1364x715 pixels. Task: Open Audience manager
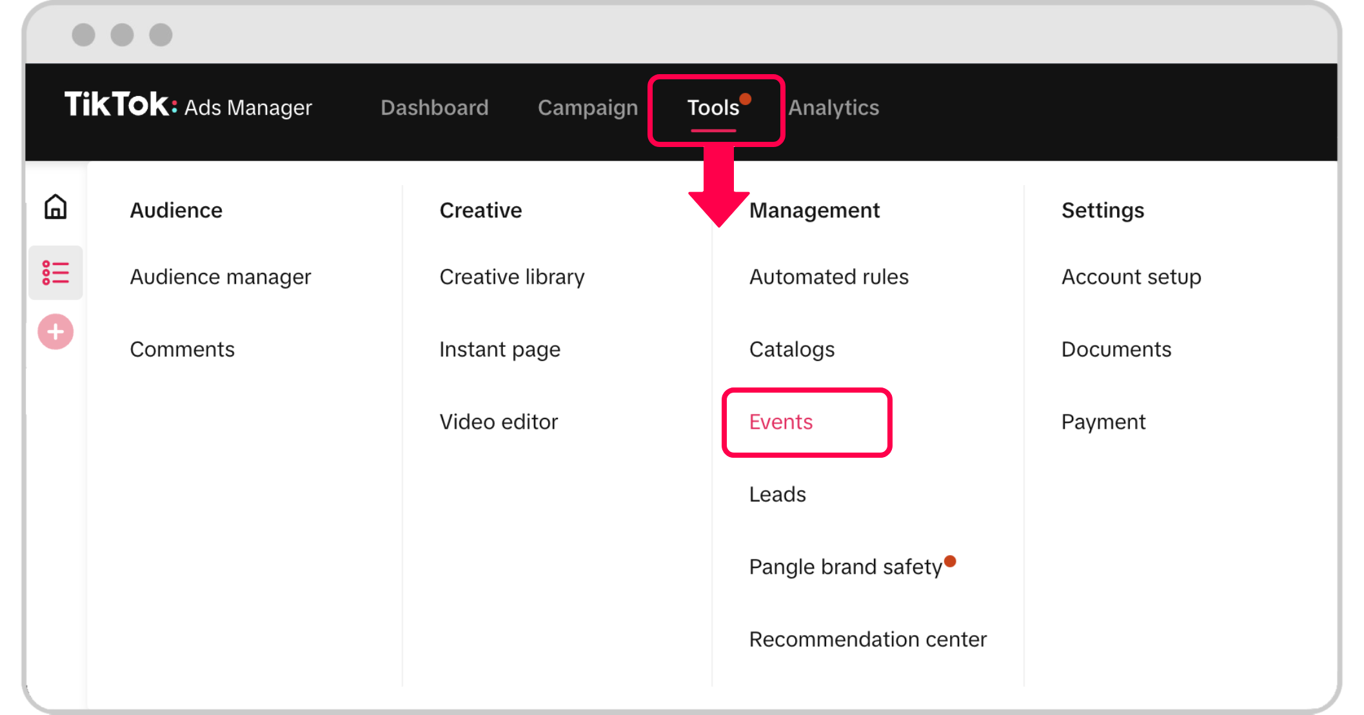221,277
